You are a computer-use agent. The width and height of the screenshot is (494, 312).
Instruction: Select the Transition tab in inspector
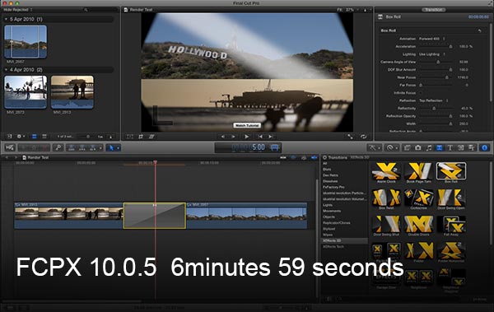click(434, 10)
